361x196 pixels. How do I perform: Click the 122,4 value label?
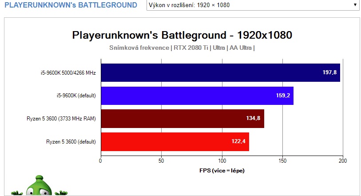238,141
